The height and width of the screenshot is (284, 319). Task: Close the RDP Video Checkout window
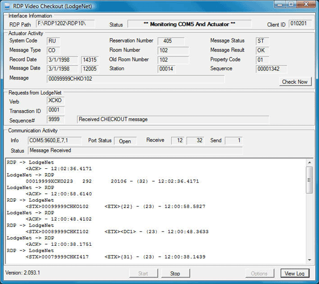[x=306, y=4]
